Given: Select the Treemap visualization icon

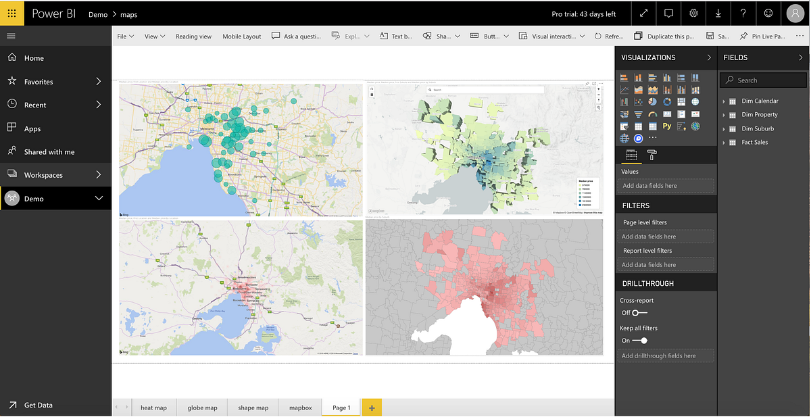Looking at the screenshot, I should click(681, 101).
